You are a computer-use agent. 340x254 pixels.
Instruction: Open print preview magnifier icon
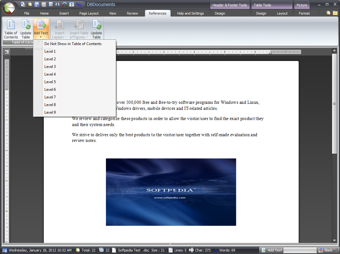click(x=51, y=4)
